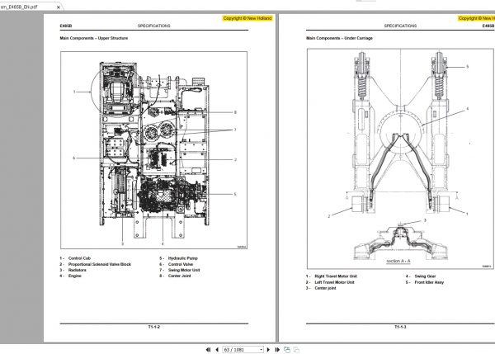This screenshot has width=495, height=354.
Task: Click page number T1-1-2 footer
Action: coord(154,327)
